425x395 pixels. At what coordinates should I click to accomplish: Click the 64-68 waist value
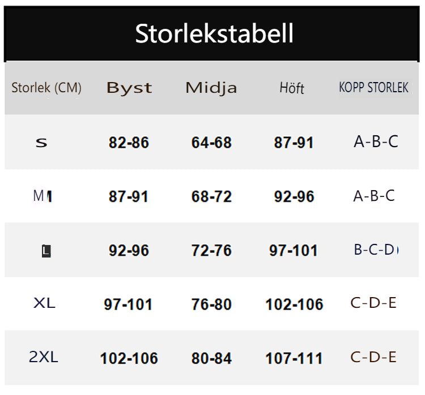211,143
